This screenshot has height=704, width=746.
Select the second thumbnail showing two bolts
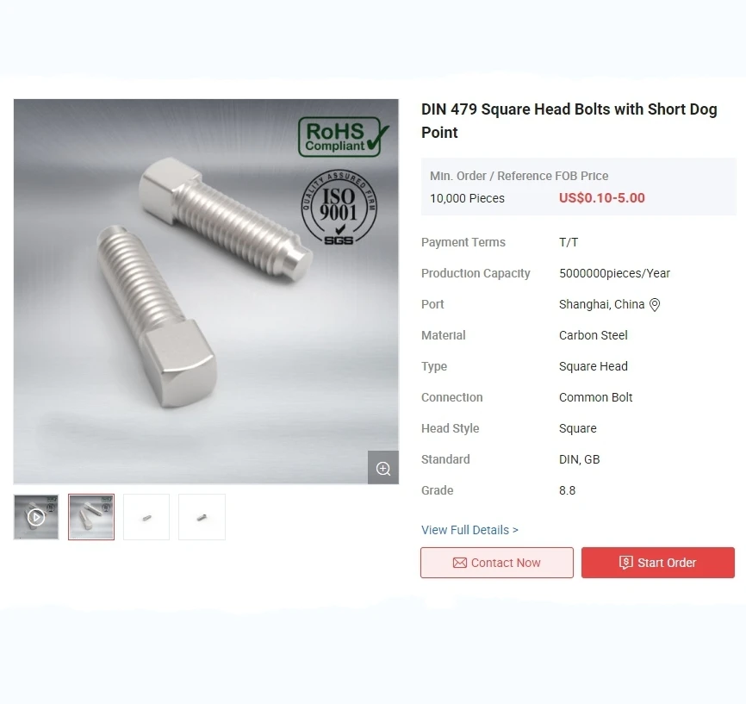[91, 517]
